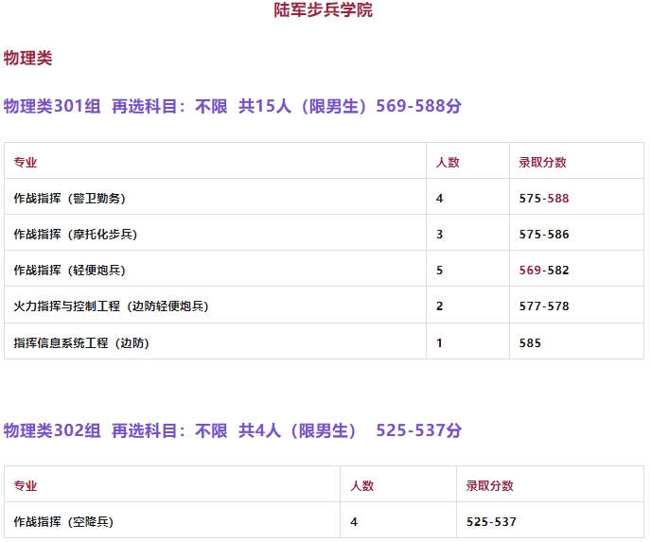Screen dimensions: 651x542
Task: Click 人数 header in the 301组 table
Action: 448,162
